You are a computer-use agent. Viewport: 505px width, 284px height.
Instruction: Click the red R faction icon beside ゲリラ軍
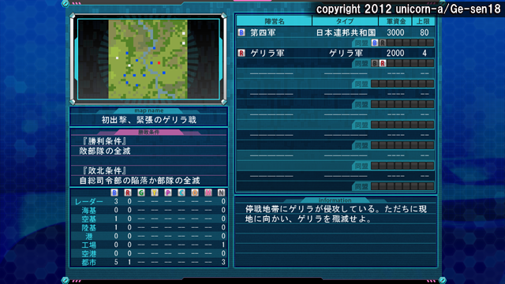241,53
